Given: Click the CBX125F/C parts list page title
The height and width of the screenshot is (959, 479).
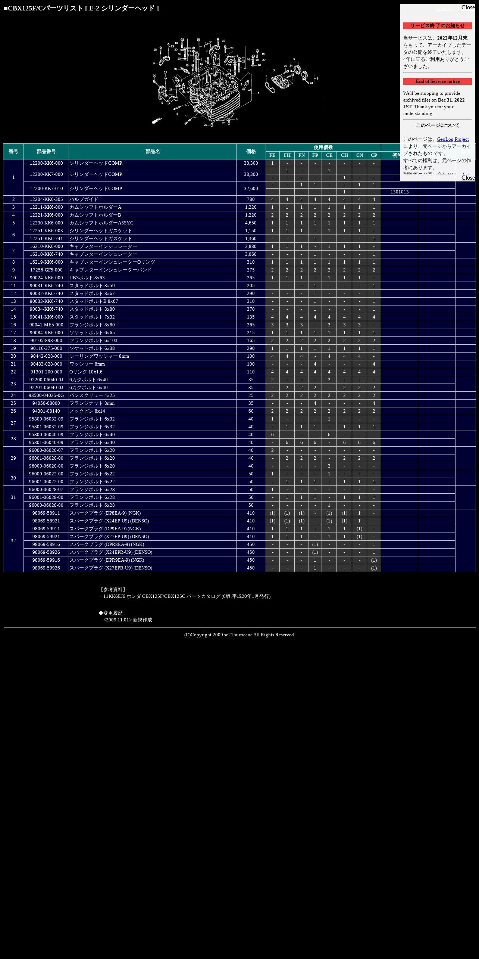Looking at the screenshot, I should [81, 8].
